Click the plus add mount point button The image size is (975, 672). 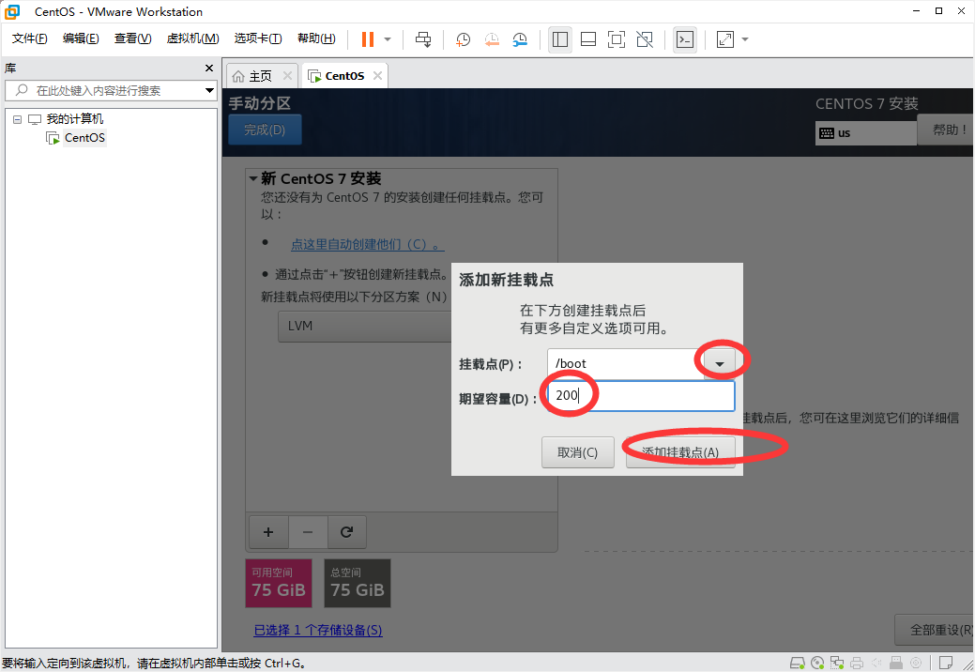point(268,532)
